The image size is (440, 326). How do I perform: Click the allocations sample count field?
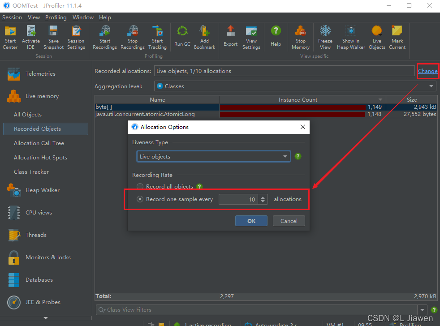[238, 199]
